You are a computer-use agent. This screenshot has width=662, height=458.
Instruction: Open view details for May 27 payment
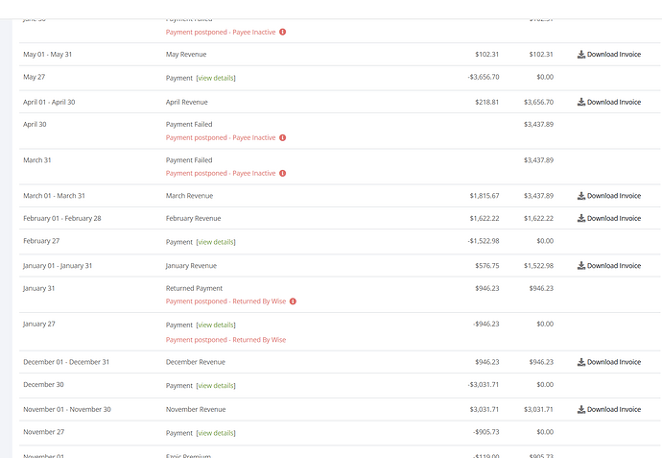(216, 78)
